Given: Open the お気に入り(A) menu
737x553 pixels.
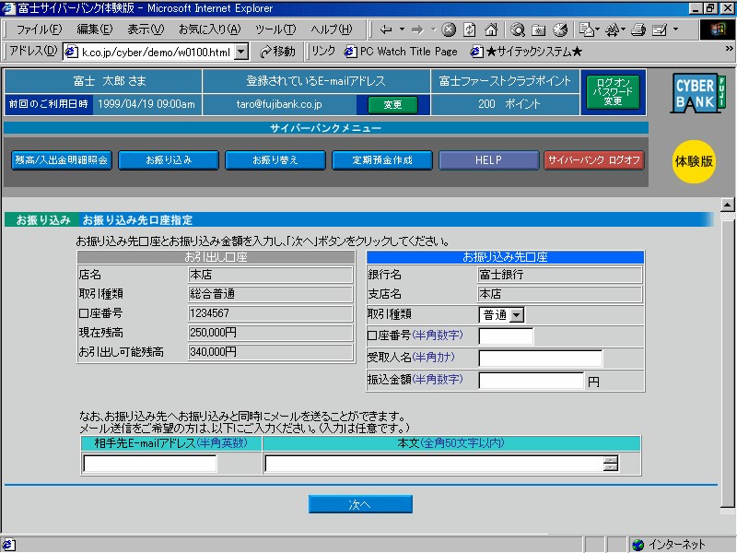Looking at the screenshot, I should pyautogui.click(x=210, y=29).
